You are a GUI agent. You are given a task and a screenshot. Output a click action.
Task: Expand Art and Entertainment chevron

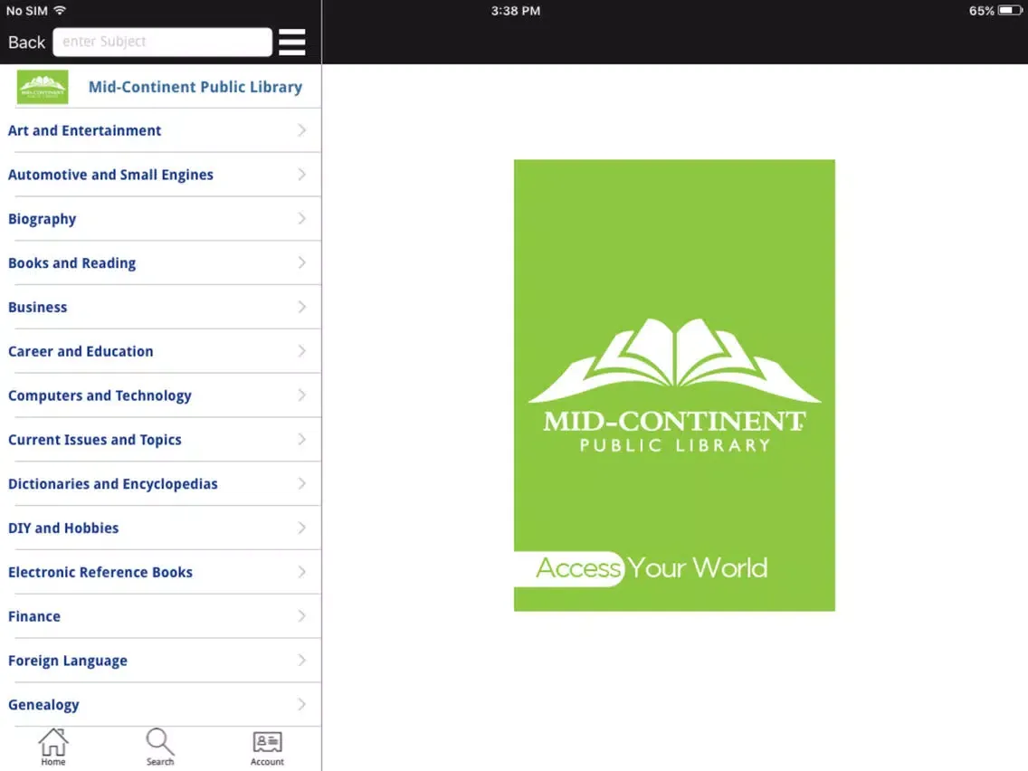coord(301,130)
